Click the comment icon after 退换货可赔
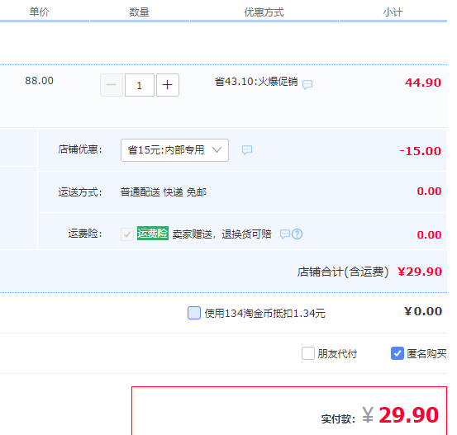The height and width of the screenshot is (435, 457). pos(285,234)
